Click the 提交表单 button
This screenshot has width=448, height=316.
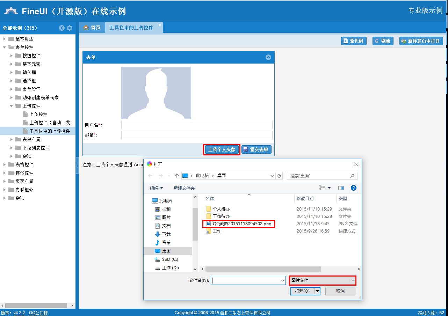pos(256,149)
